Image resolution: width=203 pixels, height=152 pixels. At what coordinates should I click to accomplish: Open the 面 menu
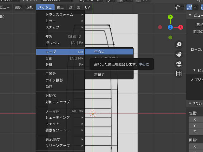pyautogui.click(x=78, y=7)
